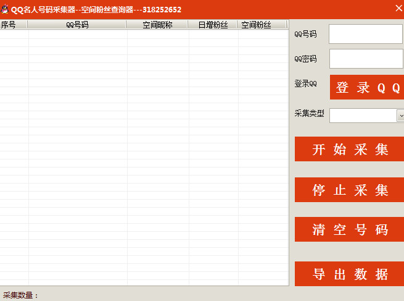Click the window title bar text
Screen dimensions: 404x301
tap(96, 9)
